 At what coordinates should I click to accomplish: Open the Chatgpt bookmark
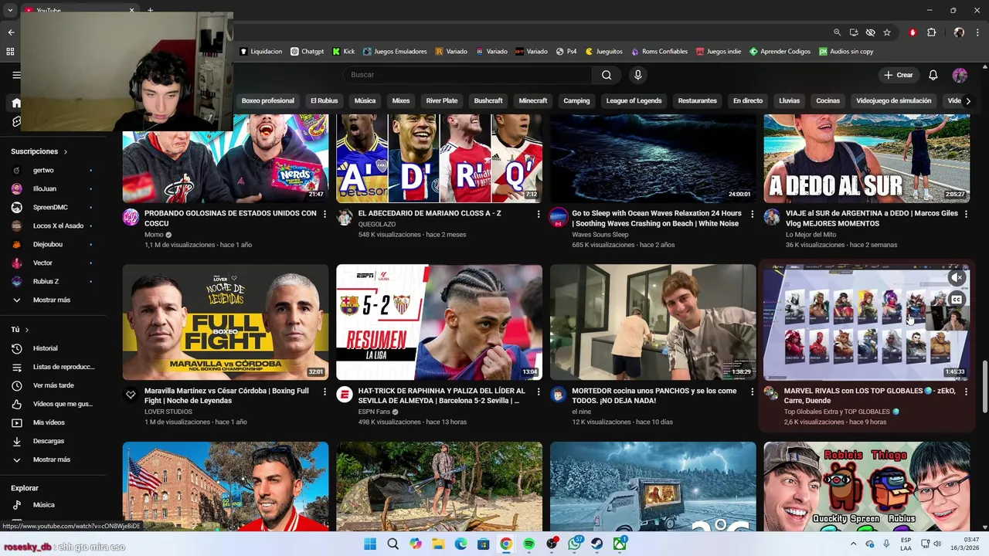click(307, 52)
